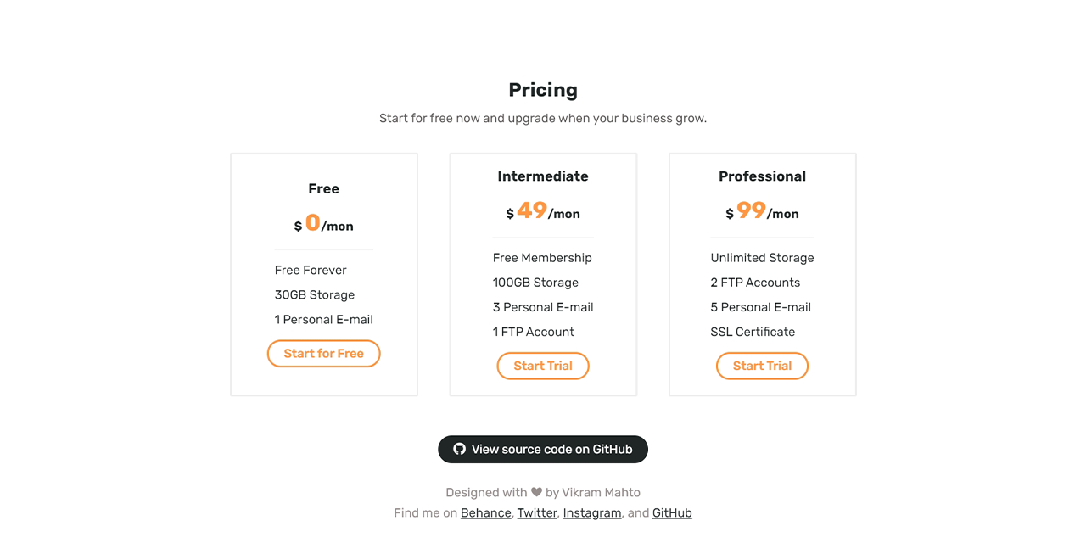Open the Behance link

[x=485, y=512]
